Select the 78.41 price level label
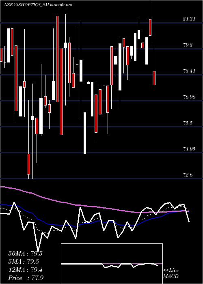 pyautogui.click(x=189, y=71)
